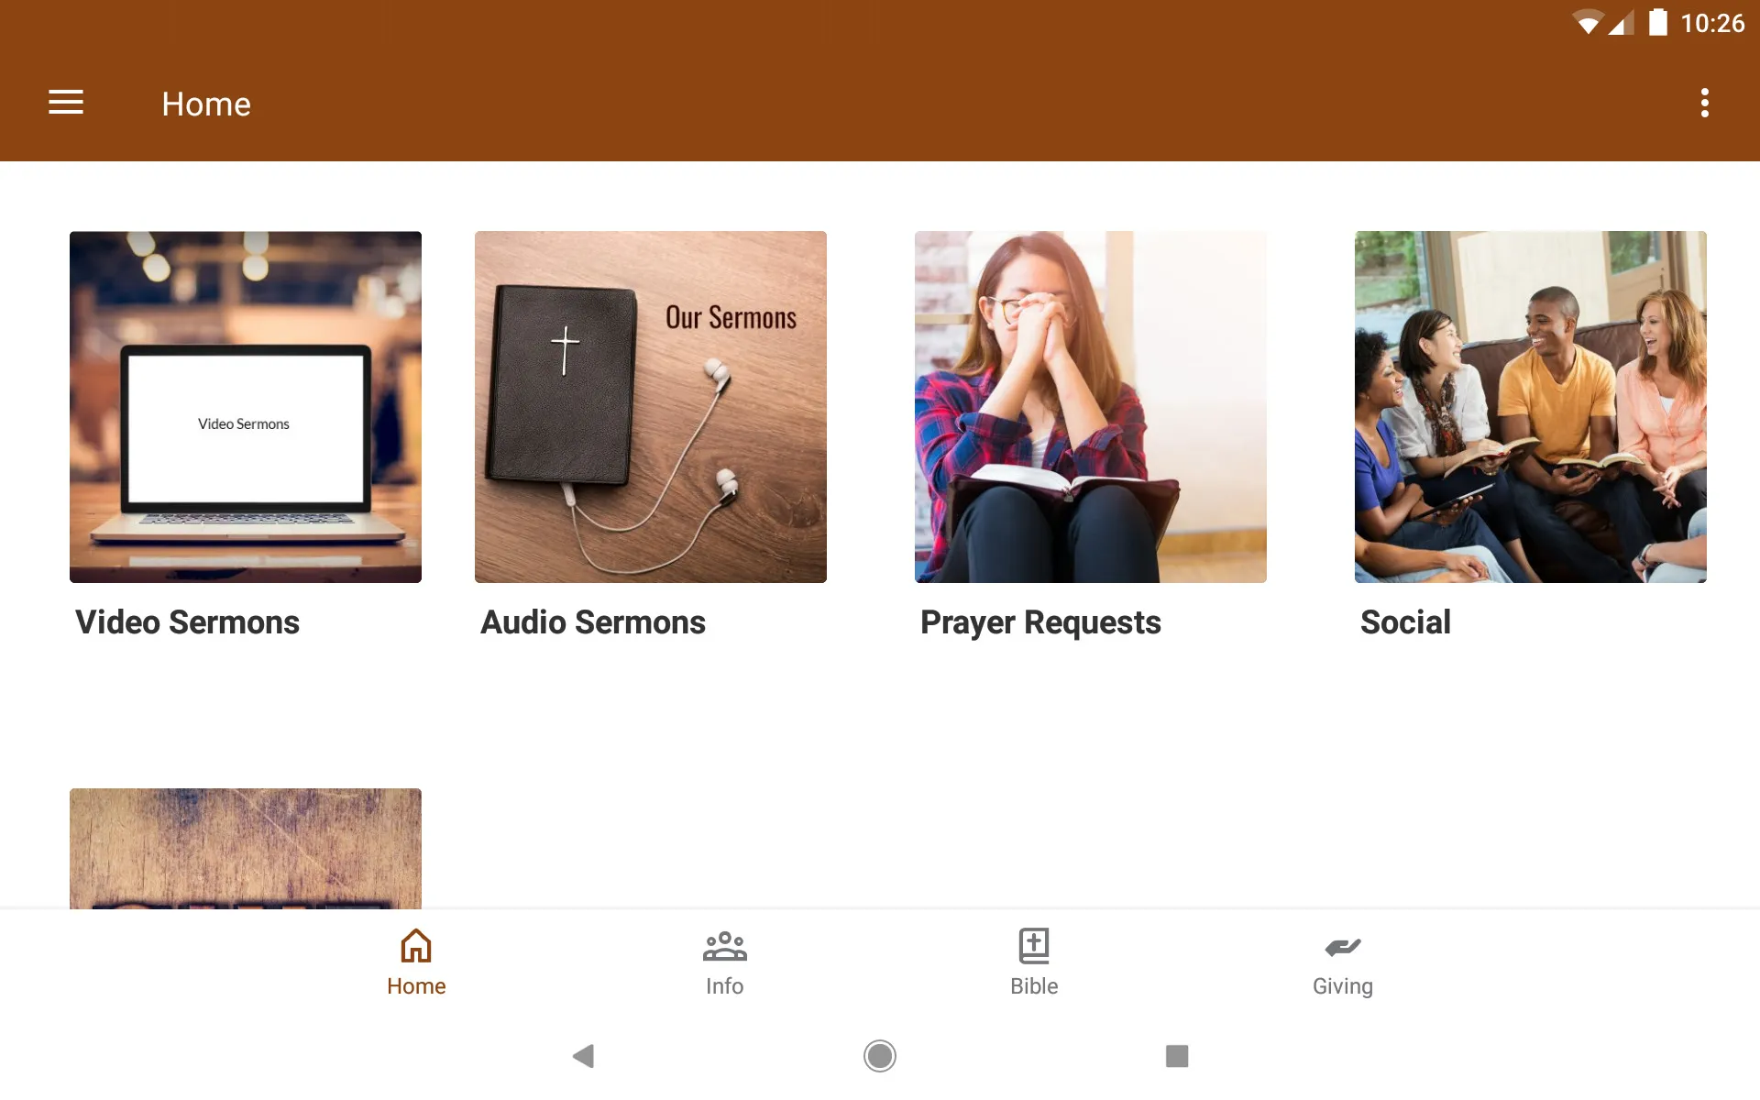Screen dimensions: 1760x1100
Task: Select the Info tab
Action: point(723,961)
